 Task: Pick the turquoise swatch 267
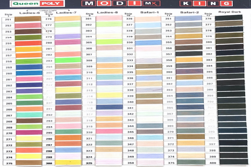[x=29, y=115]
